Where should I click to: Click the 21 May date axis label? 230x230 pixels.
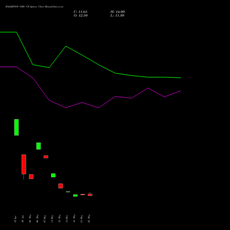(x=81, y=218)
